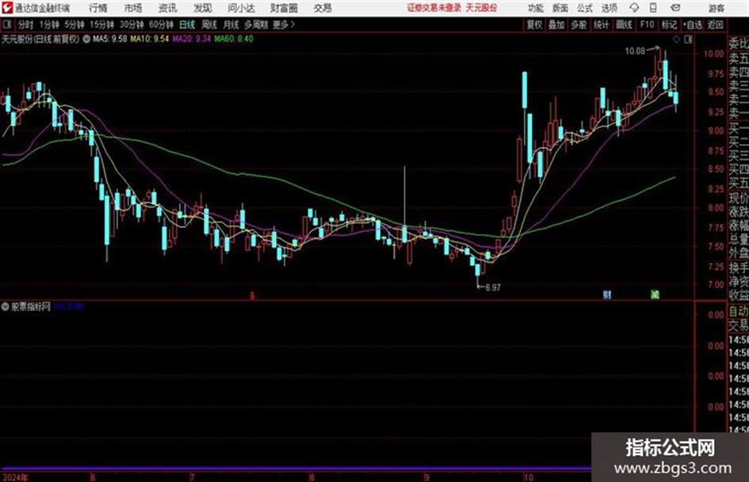The height and width of the screenshot is (482, 749).
Task: Toggle 自选 watchlist for this stock
Action: pos(693,25)
